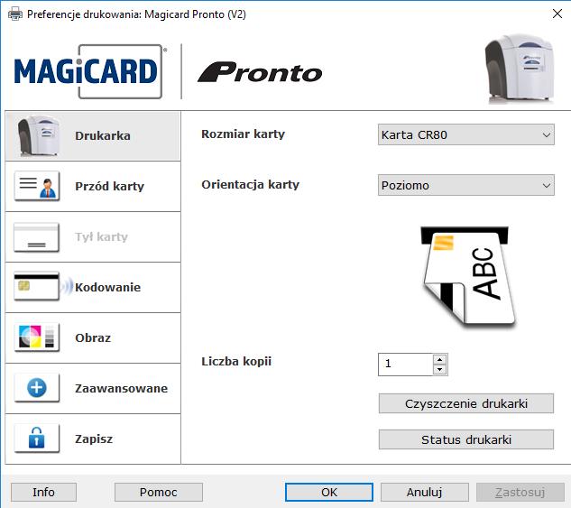The height and width of the screenshot is (508, 571).
Task: Close the Preferencje drukowania dialog
Action: (x=557, y=14)
